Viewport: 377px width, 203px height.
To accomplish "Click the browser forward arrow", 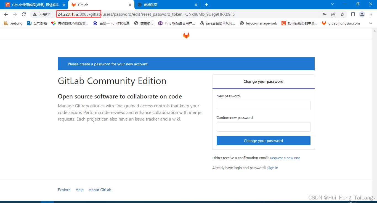I will 15,14.
